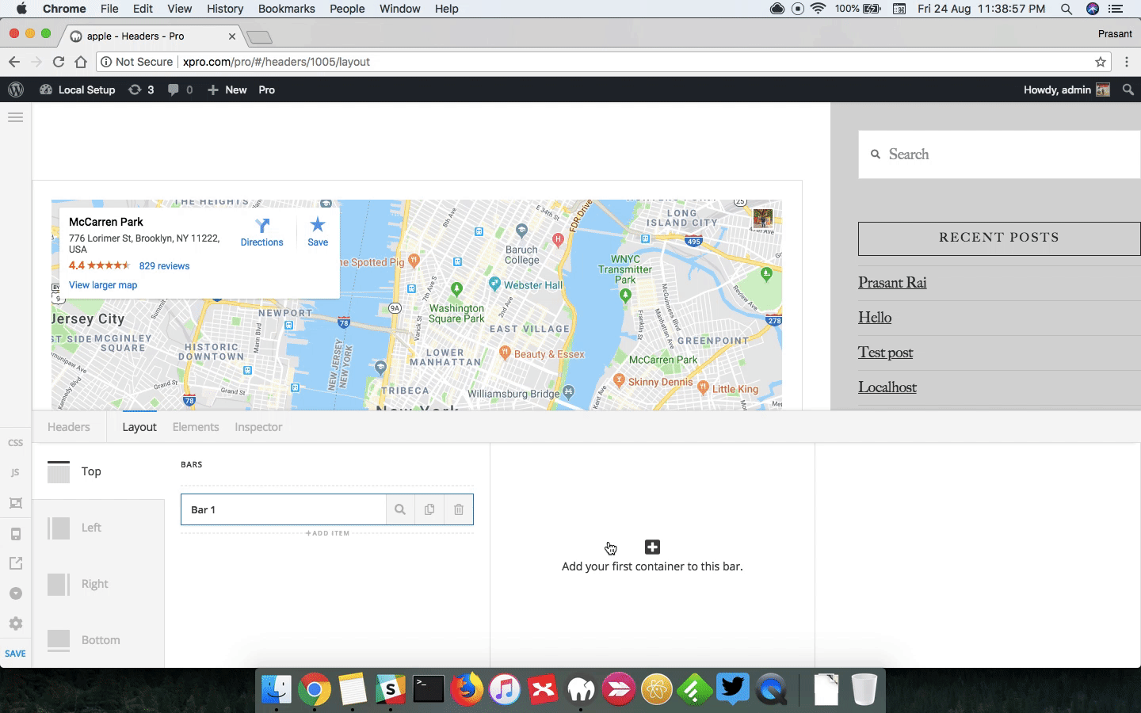Open Terminal from the Dock
Image resolution: width=1141 pixels, height=713 pixels.
tap(429, 689)
